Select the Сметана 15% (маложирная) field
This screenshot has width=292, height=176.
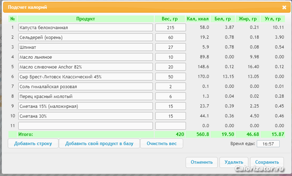[x=86, y=106]
